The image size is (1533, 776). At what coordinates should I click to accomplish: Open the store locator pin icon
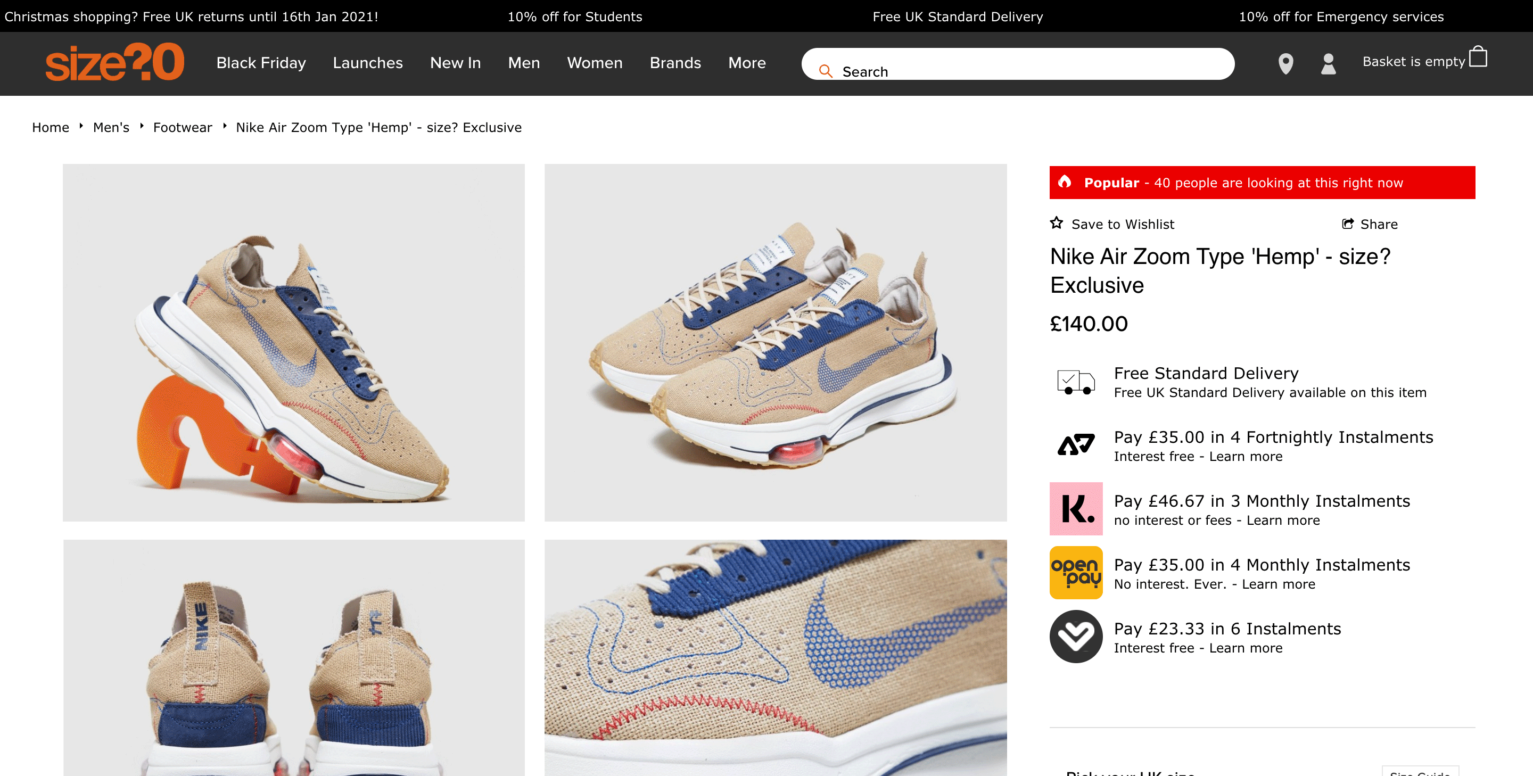1285,64
